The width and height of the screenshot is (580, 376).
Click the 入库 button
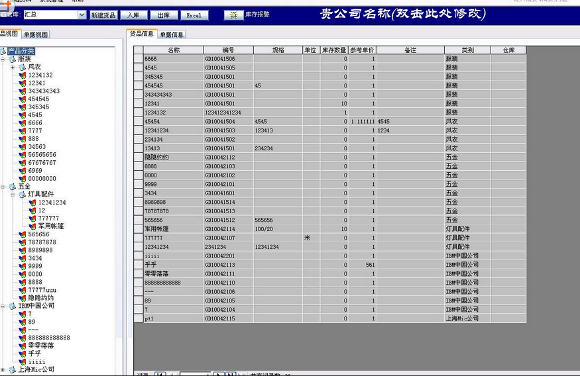tap(133, 15)
